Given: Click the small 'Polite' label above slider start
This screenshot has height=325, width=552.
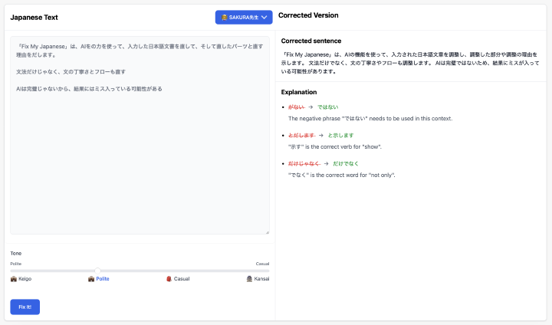Looking at the screenshot, I should pyautogui.click(x=16, y=264).
